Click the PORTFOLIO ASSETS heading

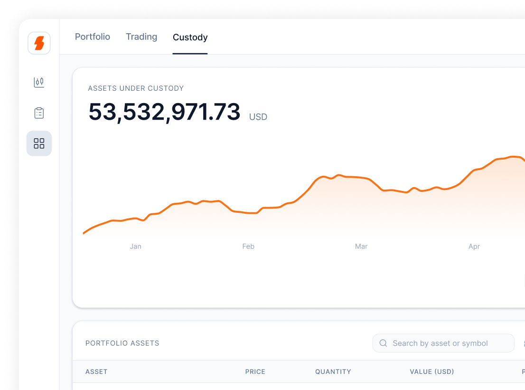click(x=122, y=343)
